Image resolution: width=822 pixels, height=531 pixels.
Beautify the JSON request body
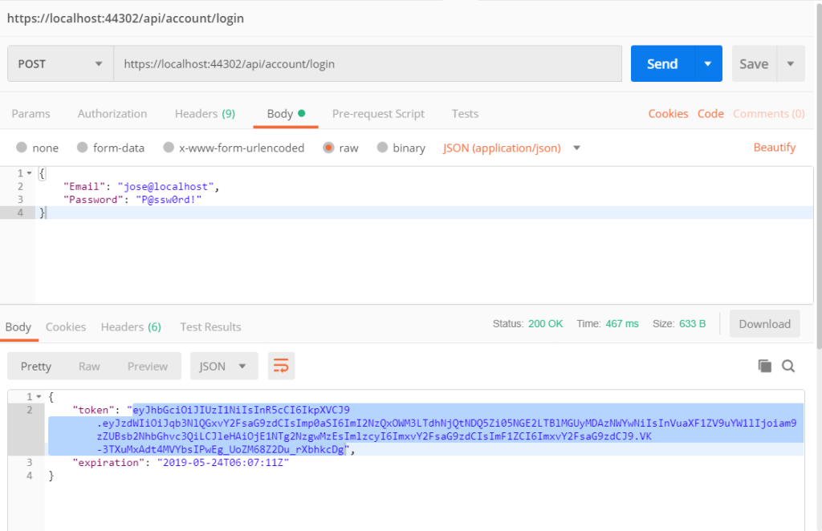click(775, 148)
